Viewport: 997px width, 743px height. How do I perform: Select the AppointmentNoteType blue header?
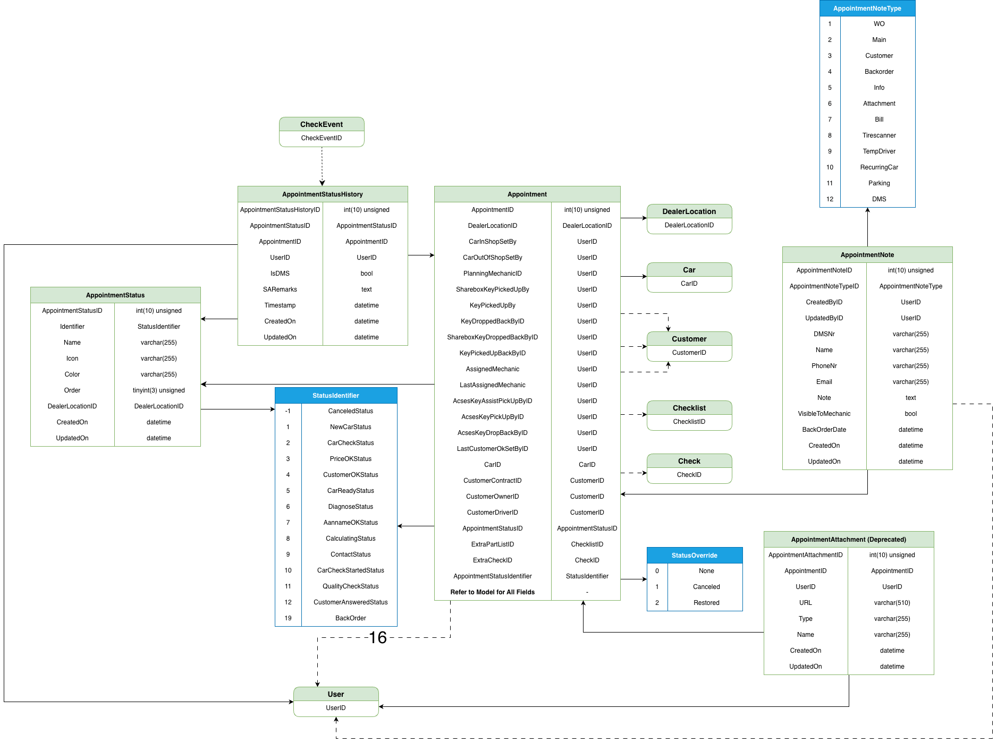point(867,8)
